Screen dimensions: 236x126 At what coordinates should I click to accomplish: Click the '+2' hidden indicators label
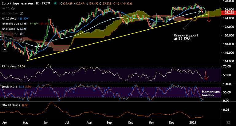tap(3, 44)
